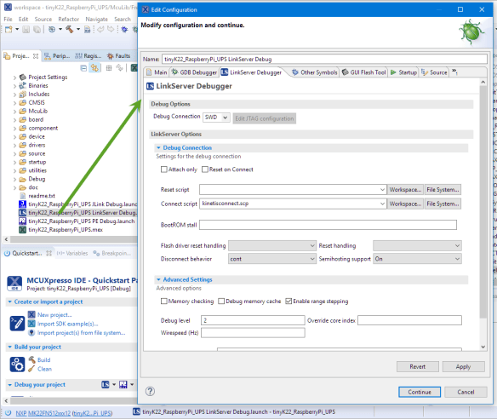497x419 pixels.
Task: Enable the Memory checking checkbox
Action: pyautogui.click(x=164, y=301)
